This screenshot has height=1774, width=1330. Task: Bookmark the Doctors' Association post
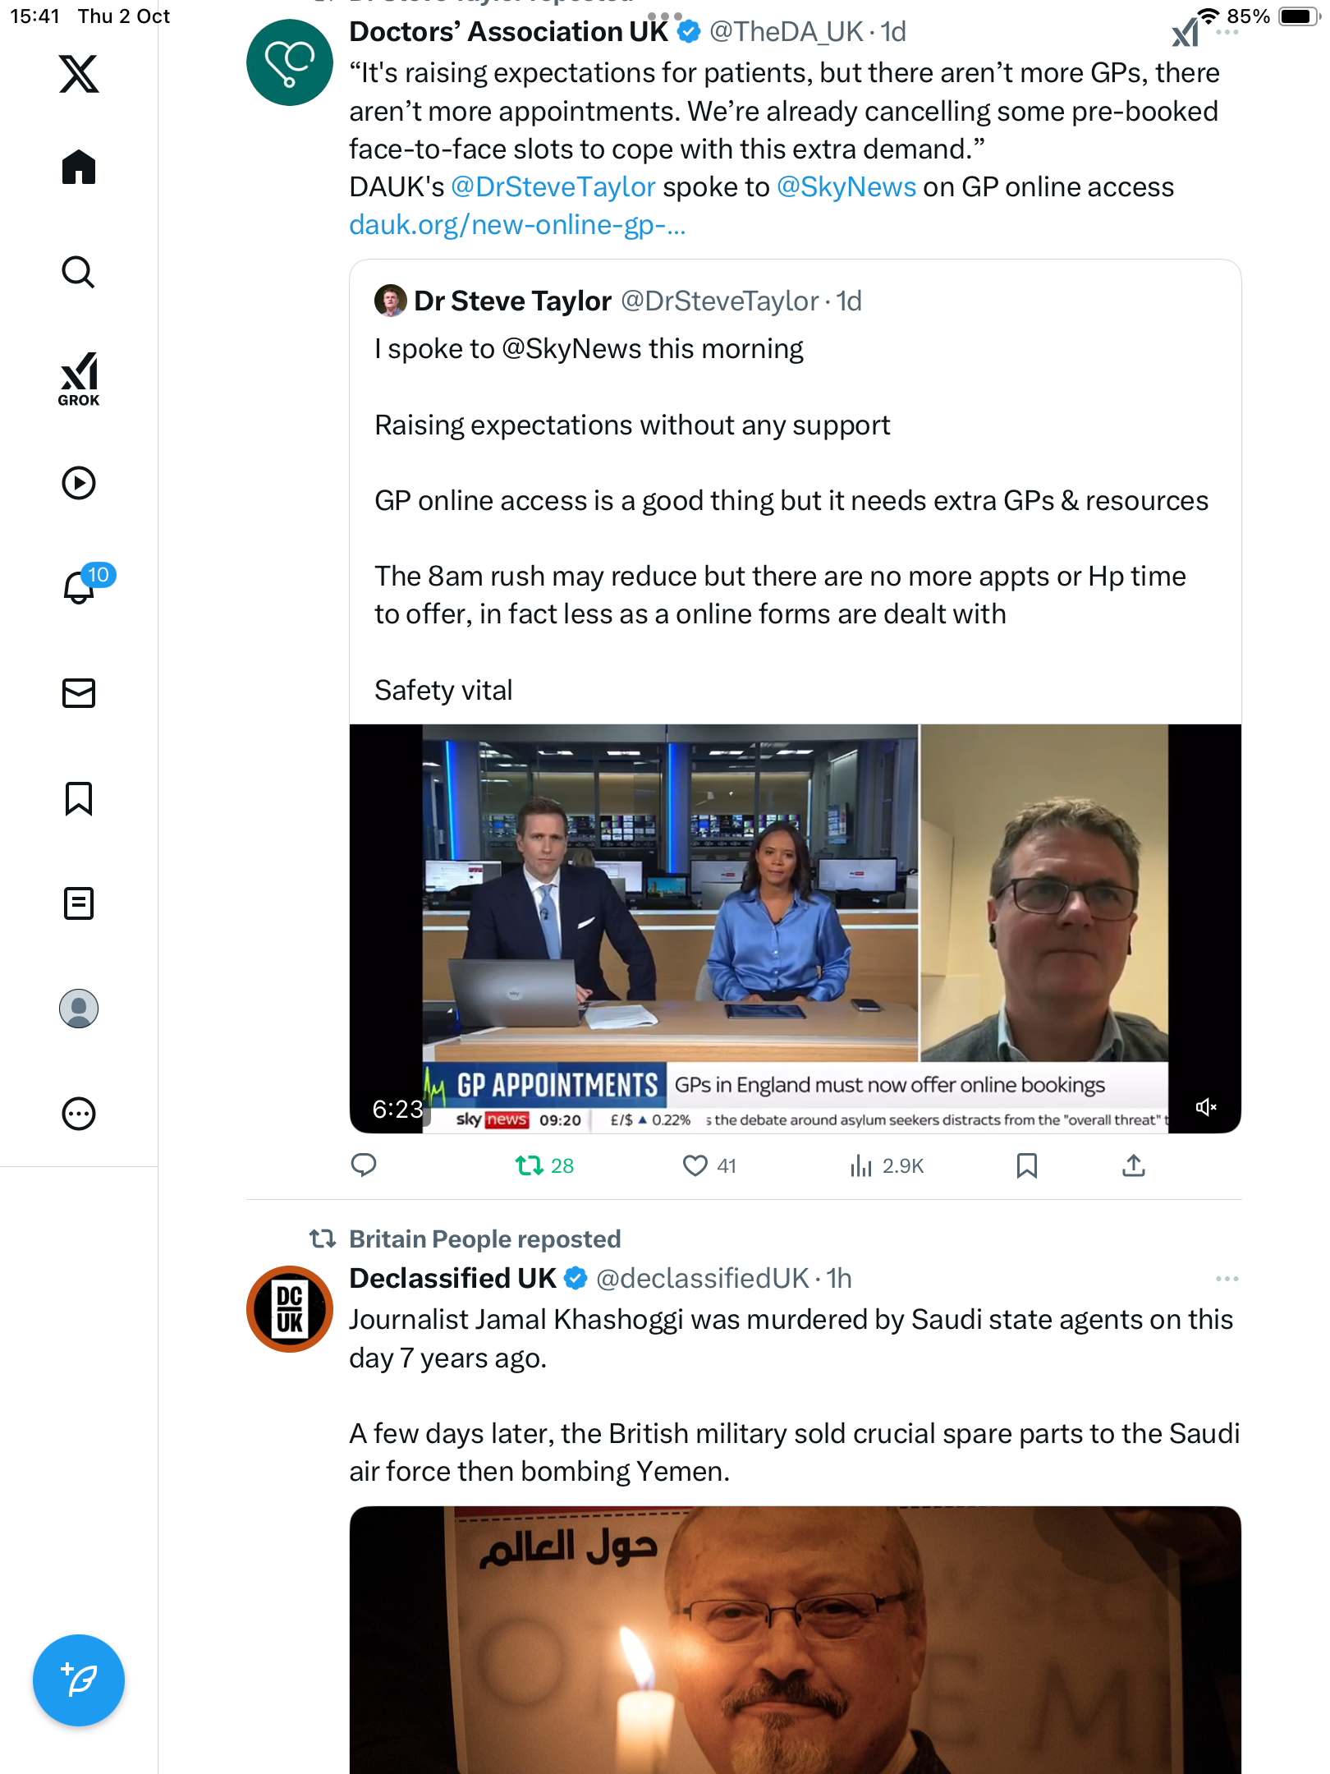click(x=1026, y=1165)
